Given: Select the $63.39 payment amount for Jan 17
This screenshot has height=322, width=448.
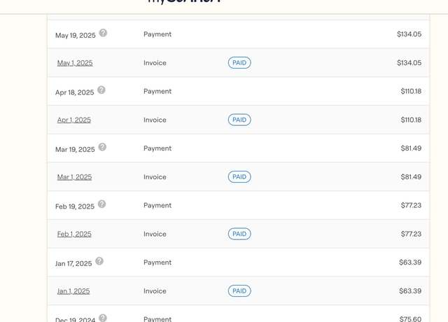Looking at the screenshot, I should coord(410,262).
